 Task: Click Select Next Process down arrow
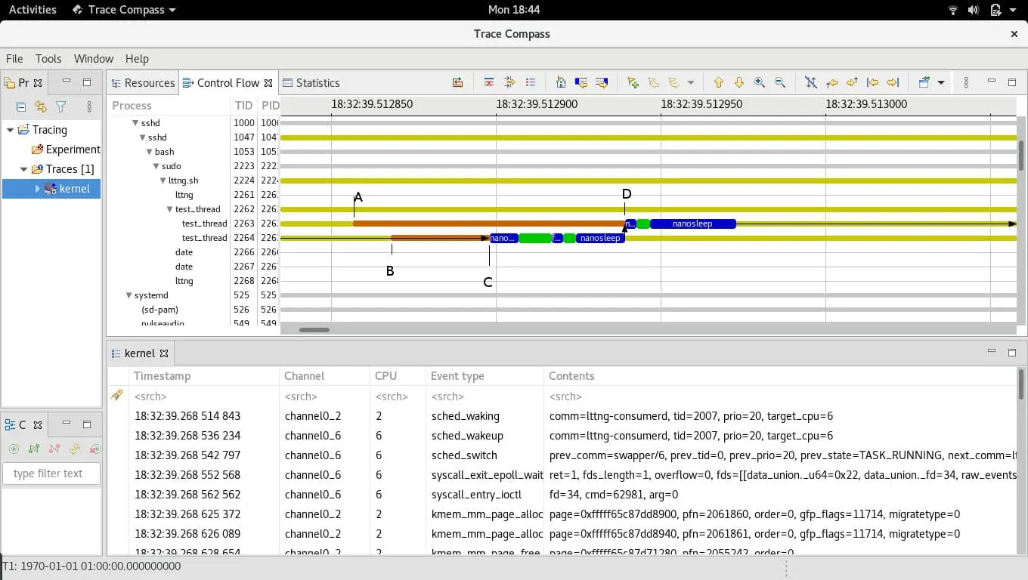click(x=739, y=82)
